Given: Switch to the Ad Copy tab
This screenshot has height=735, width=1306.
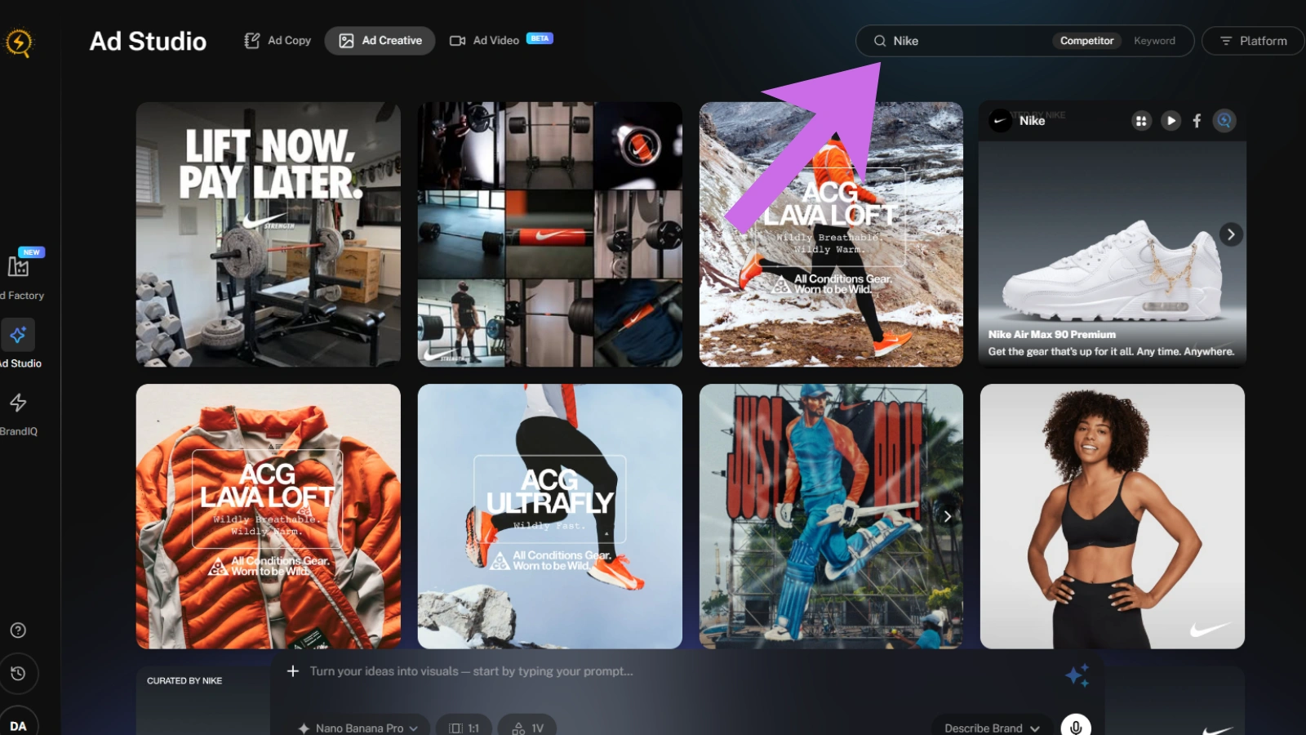Looking at the screenshot, I should point(278,41).
